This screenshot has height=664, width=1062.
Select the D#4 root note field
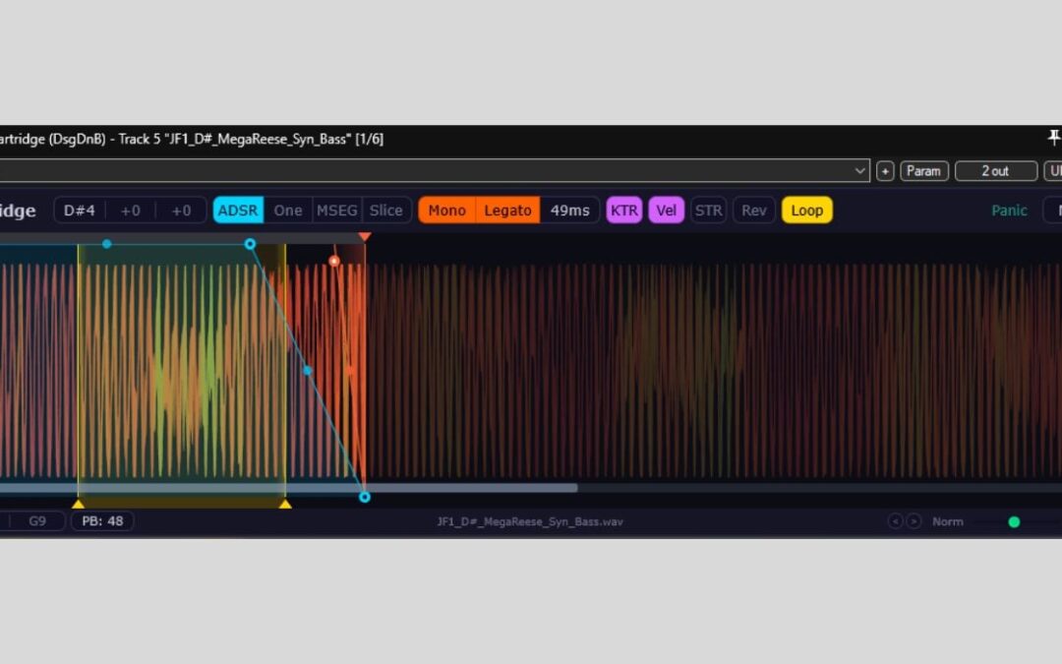[x=80, y=211]
